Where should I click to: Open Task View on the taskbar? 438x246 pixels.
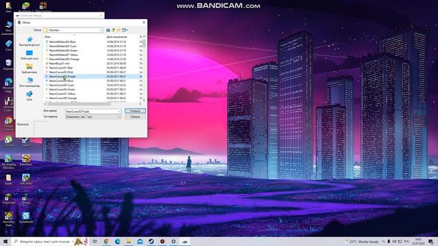point(95,241)
